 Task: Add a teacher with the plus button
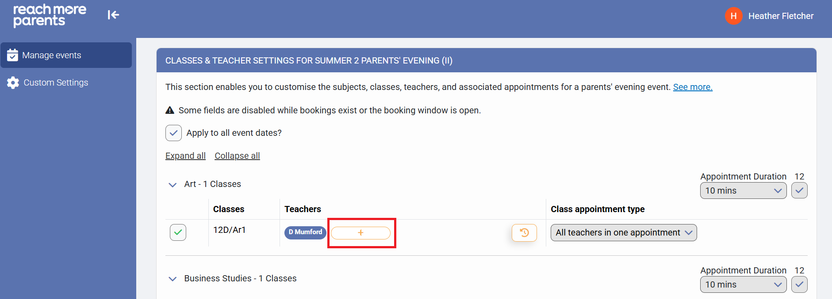[360, 233]
